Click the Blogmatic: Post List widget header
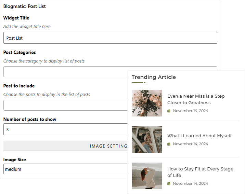The width and height of the screenshot is (245, 194). click(25, 6)
